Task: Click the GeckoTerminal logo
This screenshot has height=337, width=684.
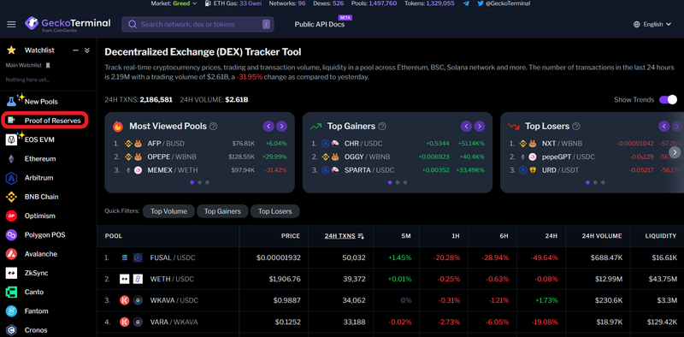Action: pos(68,25)
